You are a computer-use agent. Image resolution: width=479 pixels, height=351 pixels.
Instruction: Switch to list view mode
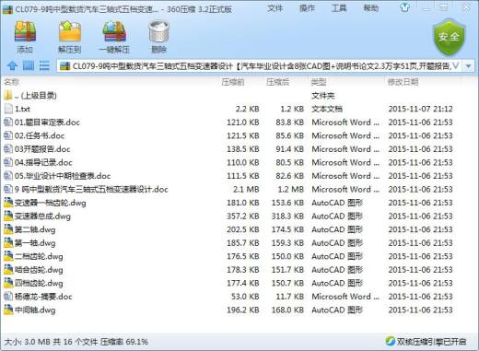[44, 65]
